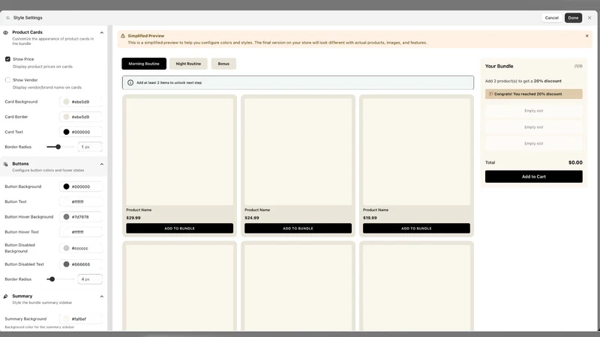Click the Button Disabled Text #666666 field
This screenshot has width=600, height=337.
click(81, 264)
